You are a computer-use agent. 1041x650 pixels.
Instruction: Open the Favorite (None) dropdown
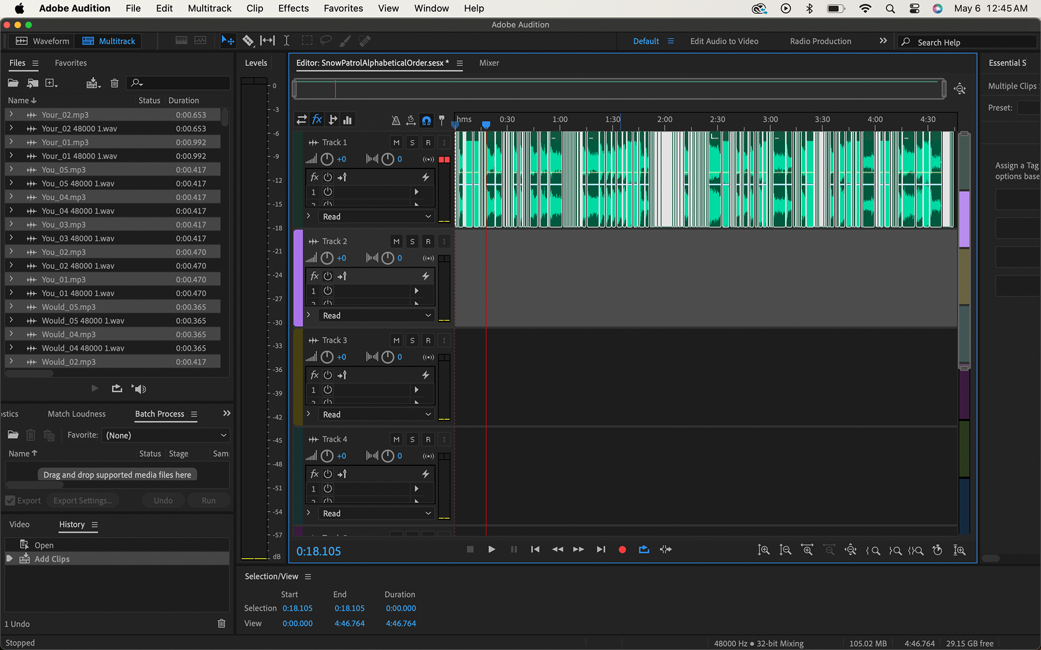(165, 435)
